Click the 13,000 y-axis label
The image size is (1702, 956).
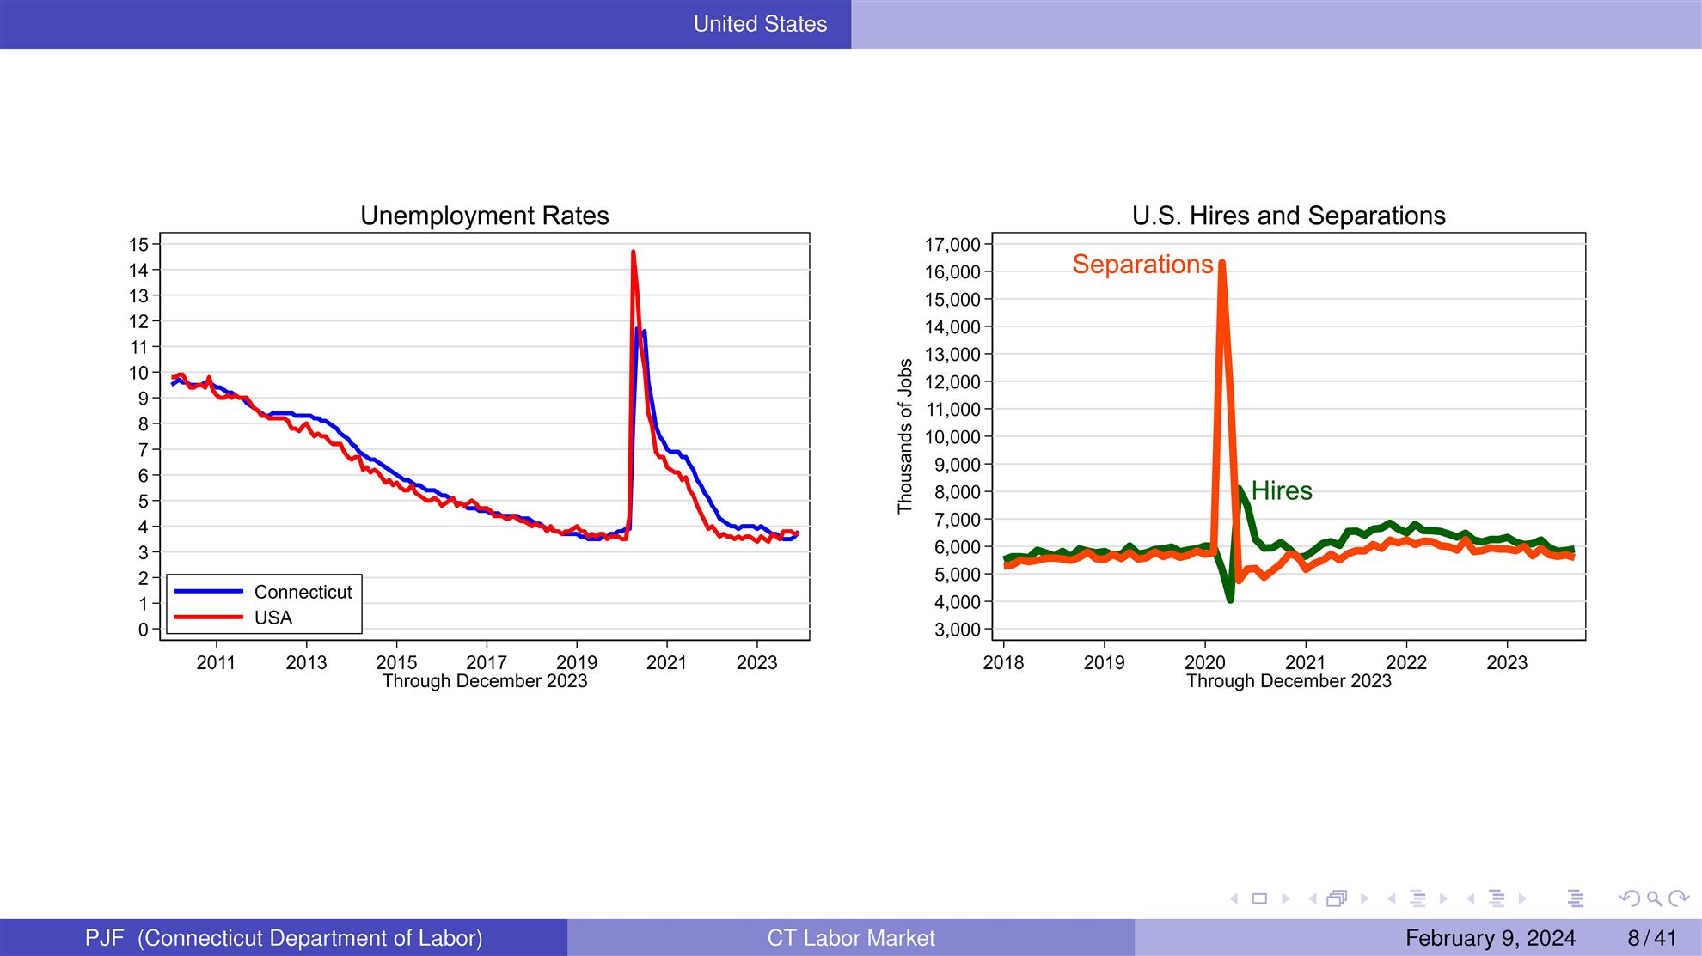952,355
